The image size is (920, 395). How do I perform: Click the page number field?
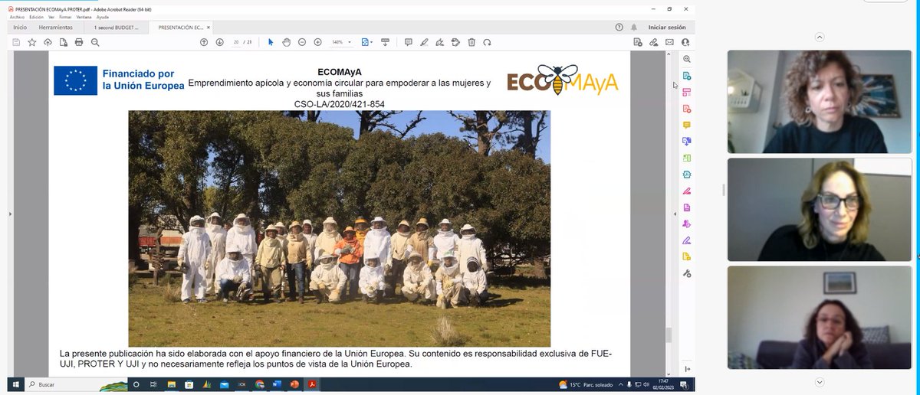235,42
